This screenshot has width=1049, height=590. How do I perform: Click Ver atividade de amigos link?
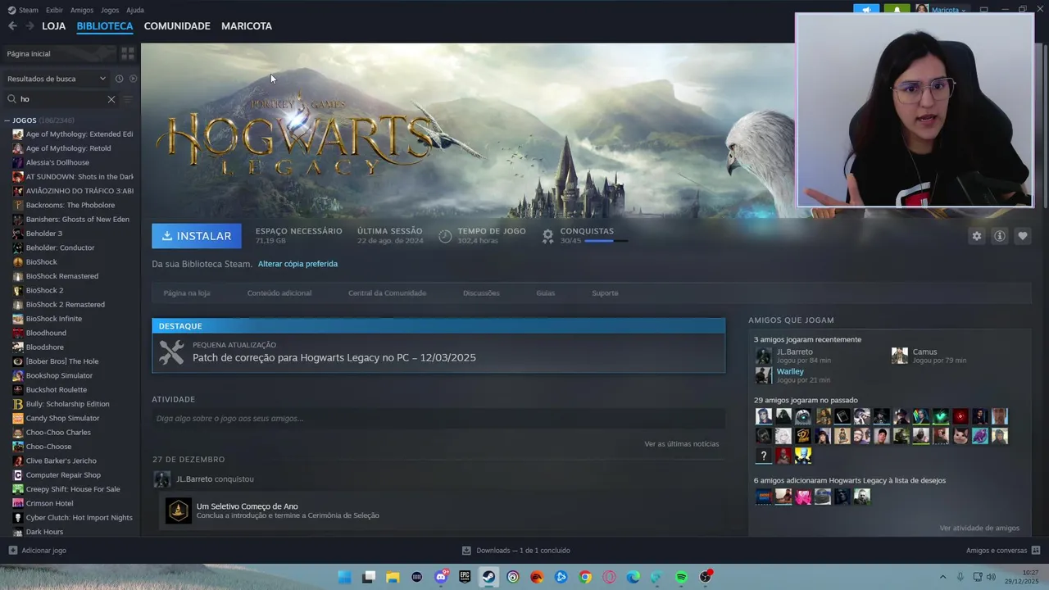(979, 529)
